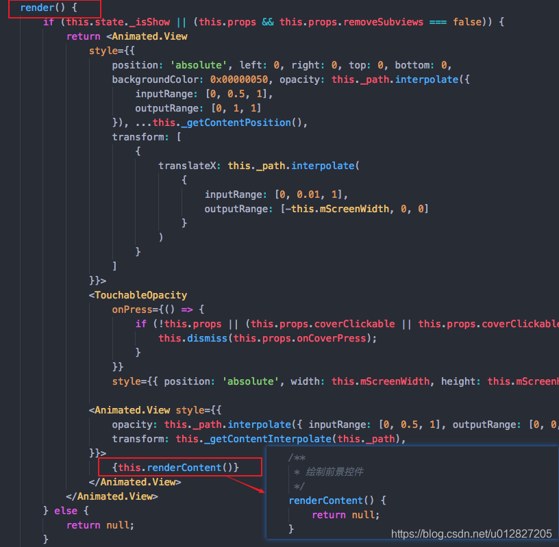
Task: Click '-this.mScreenWidth' in outputRange array
Action: 336,209
